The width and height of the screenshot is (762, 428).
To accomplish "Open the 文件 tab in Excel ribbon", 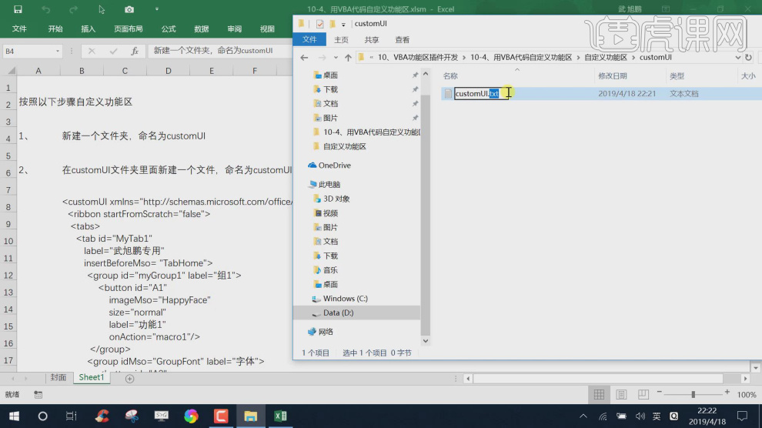I will coord(19,28).
